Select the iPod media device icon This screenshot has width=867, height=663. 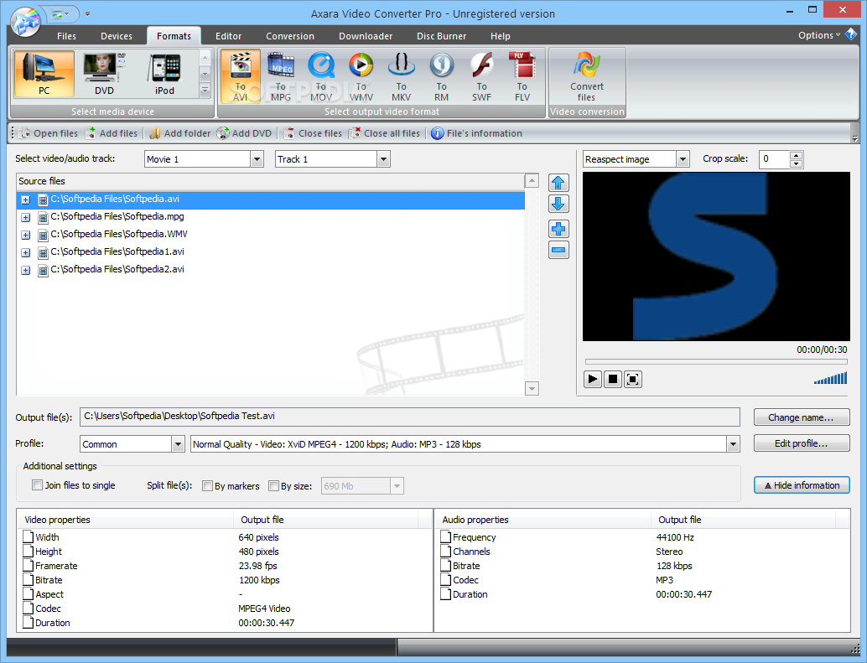coord(165,74)
